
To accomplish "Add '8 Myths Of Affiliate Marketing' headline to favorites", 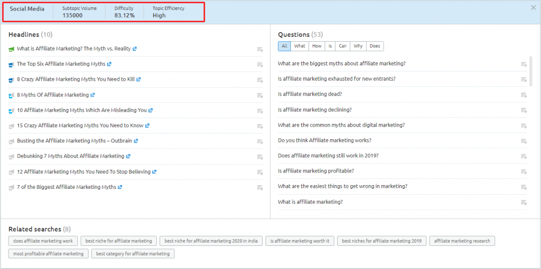I will [260, 95].
